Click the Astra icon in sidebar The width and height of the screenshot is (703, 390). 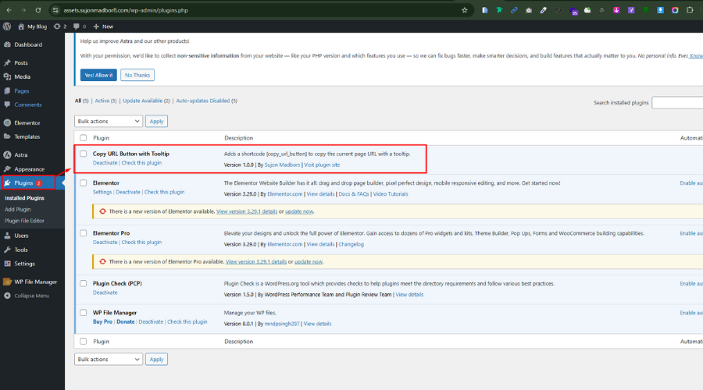(x=7, y=155)
